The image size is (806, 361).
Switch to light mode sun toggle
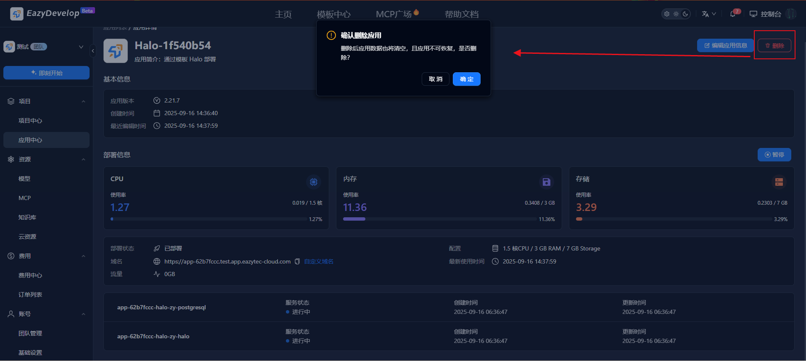coord(676,14)
